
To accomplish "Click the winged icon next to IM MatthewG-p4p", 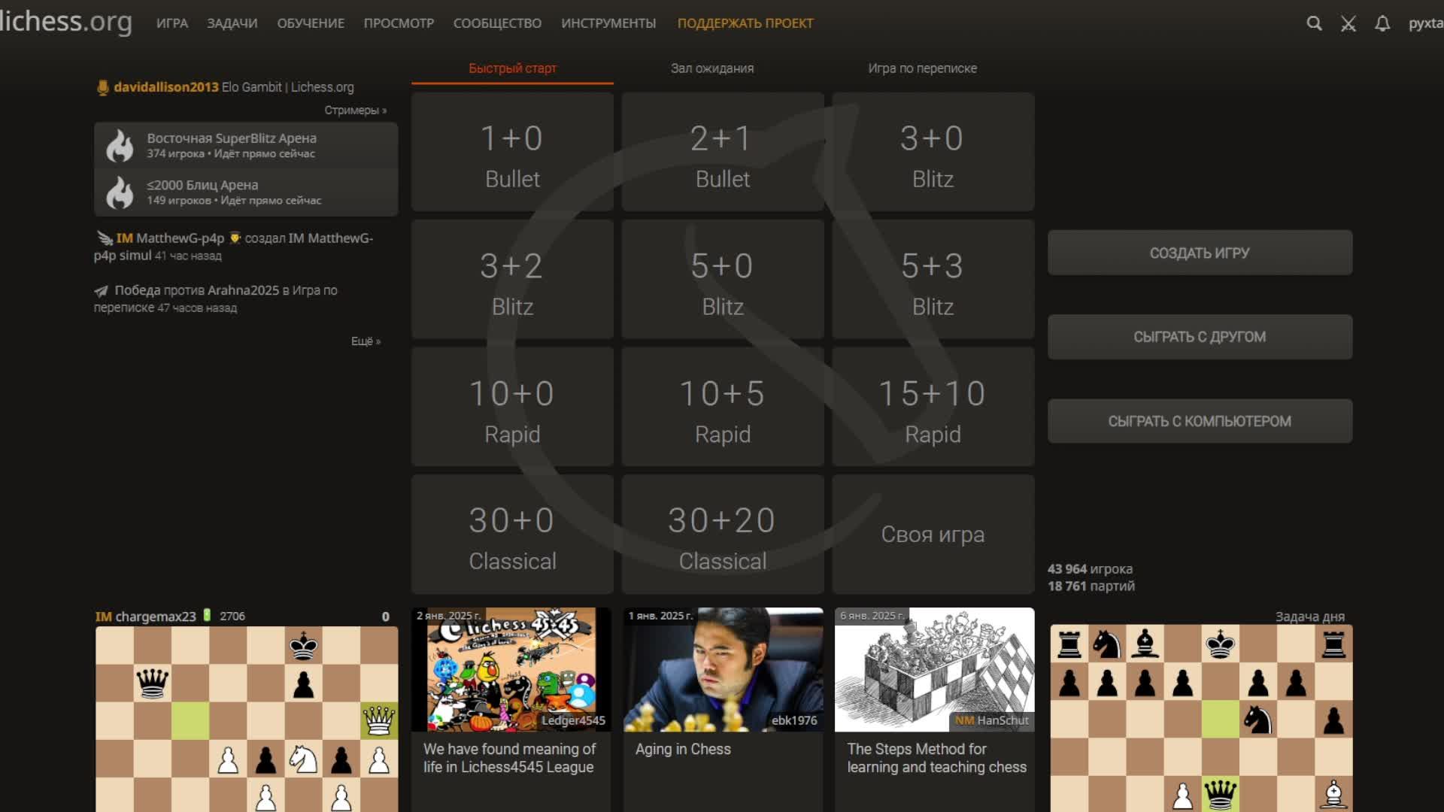I will (x=105, y=238).
